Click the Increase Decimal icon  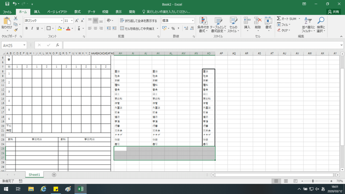(x=186, y=28)
